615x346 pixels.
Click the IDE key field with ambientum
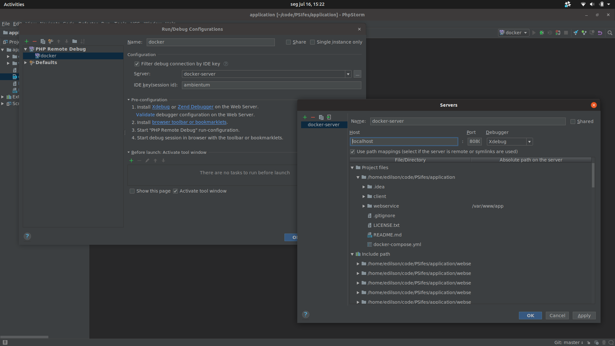(x=272, y=85)
